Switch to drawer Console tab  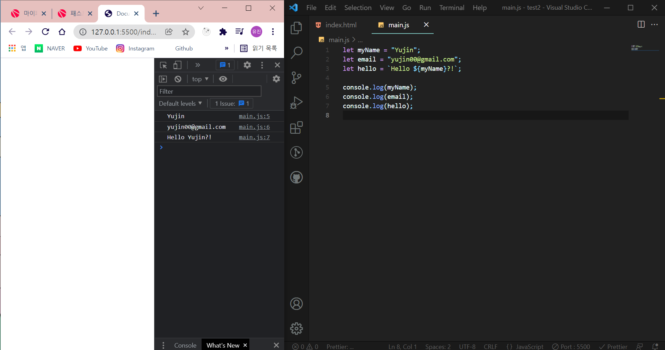tap(185, 345)
